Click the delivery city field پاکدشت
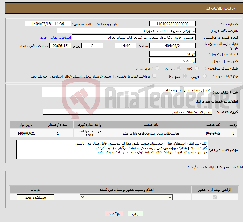The height and width of the screenshot is (222, 243). click(x=172, y=61)
